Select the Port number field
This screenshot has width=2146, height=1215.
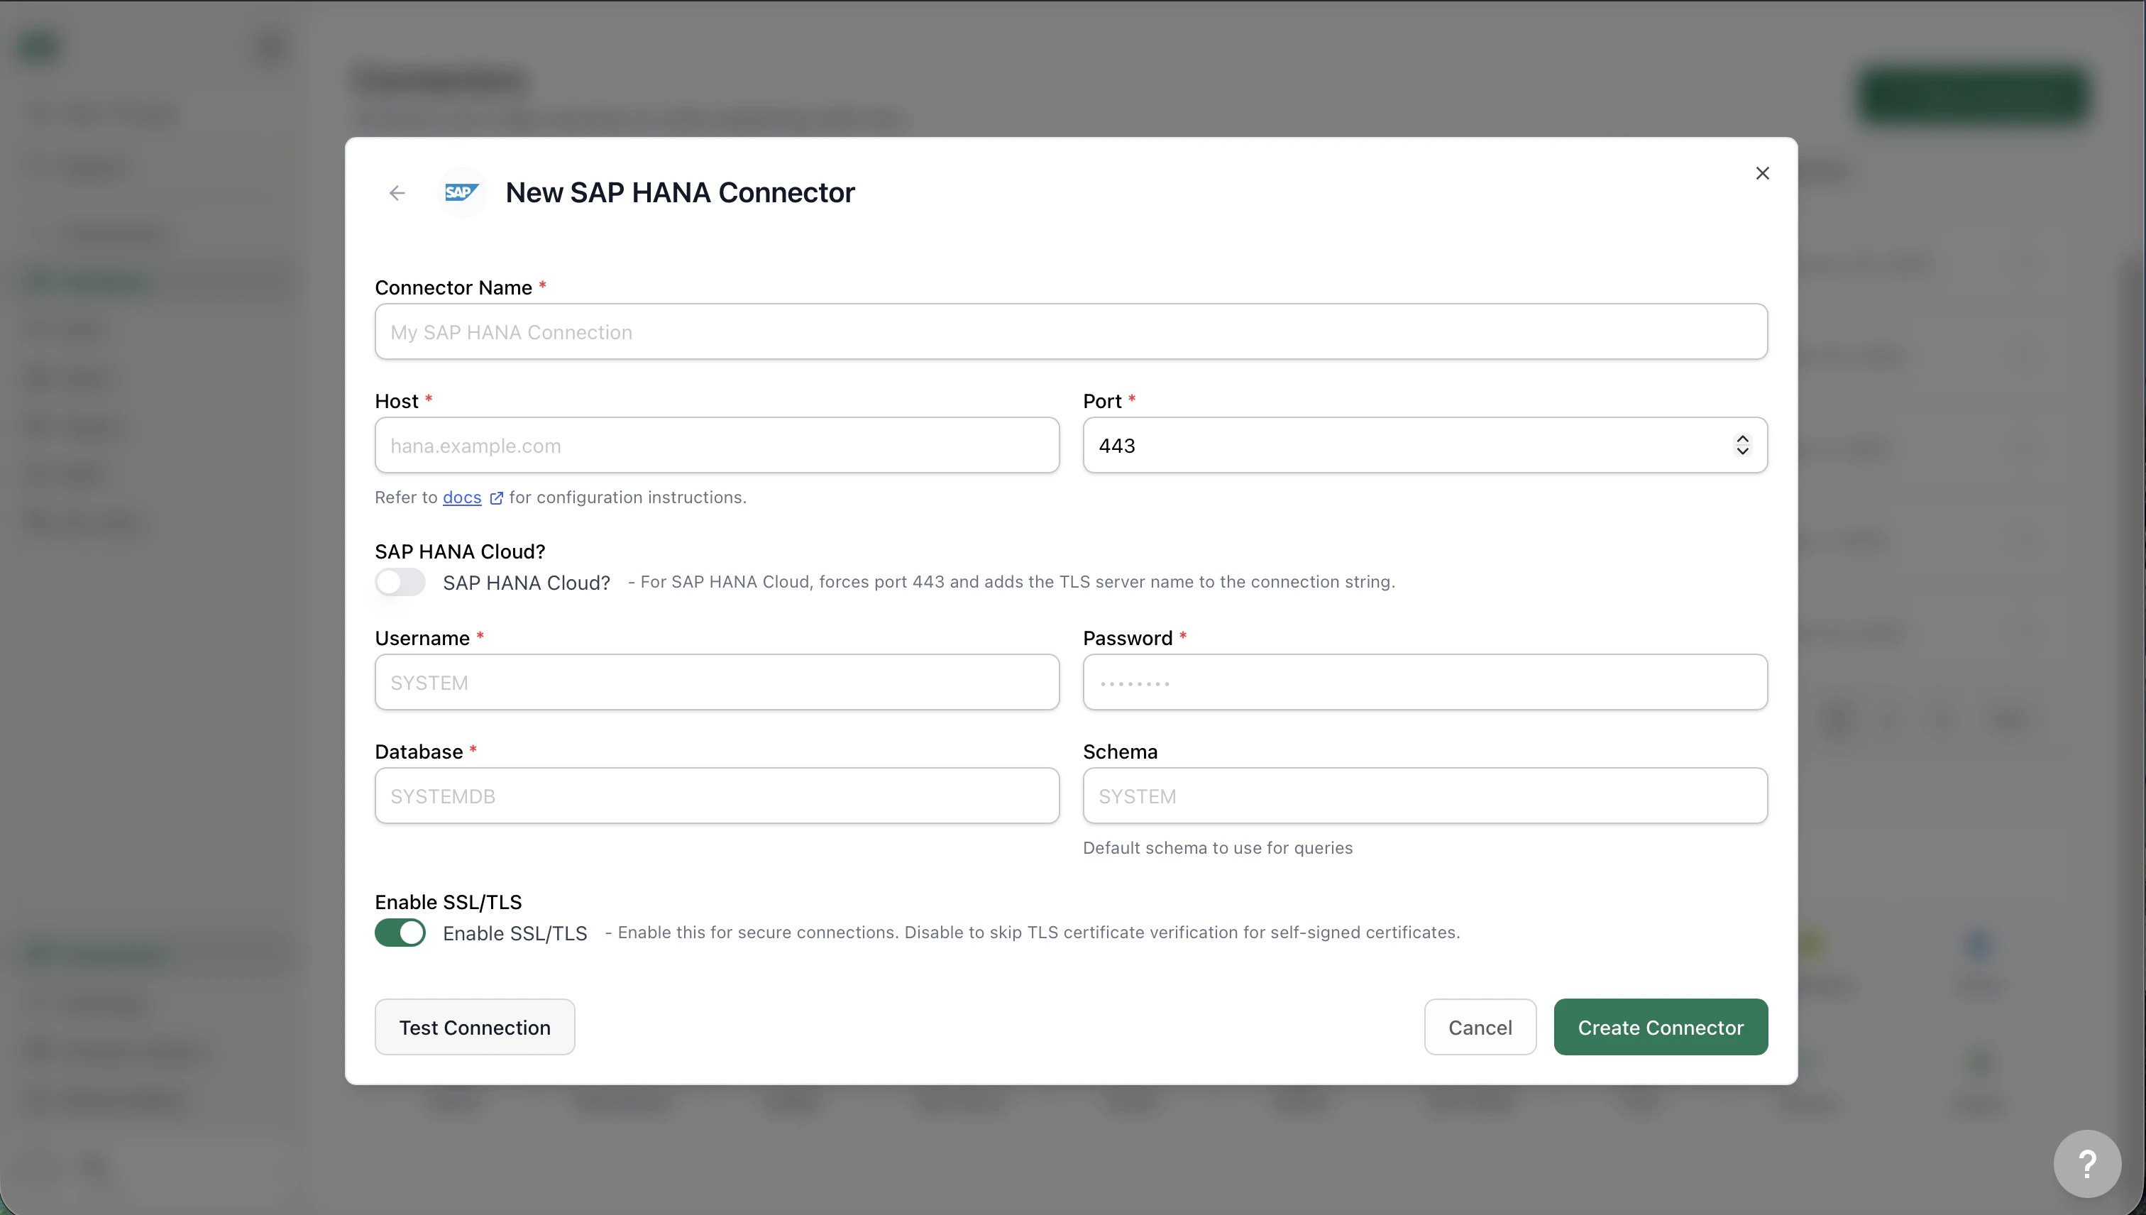tap(1425, 445)
